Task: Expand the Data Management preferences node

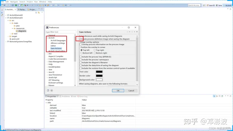Action: 47,62
